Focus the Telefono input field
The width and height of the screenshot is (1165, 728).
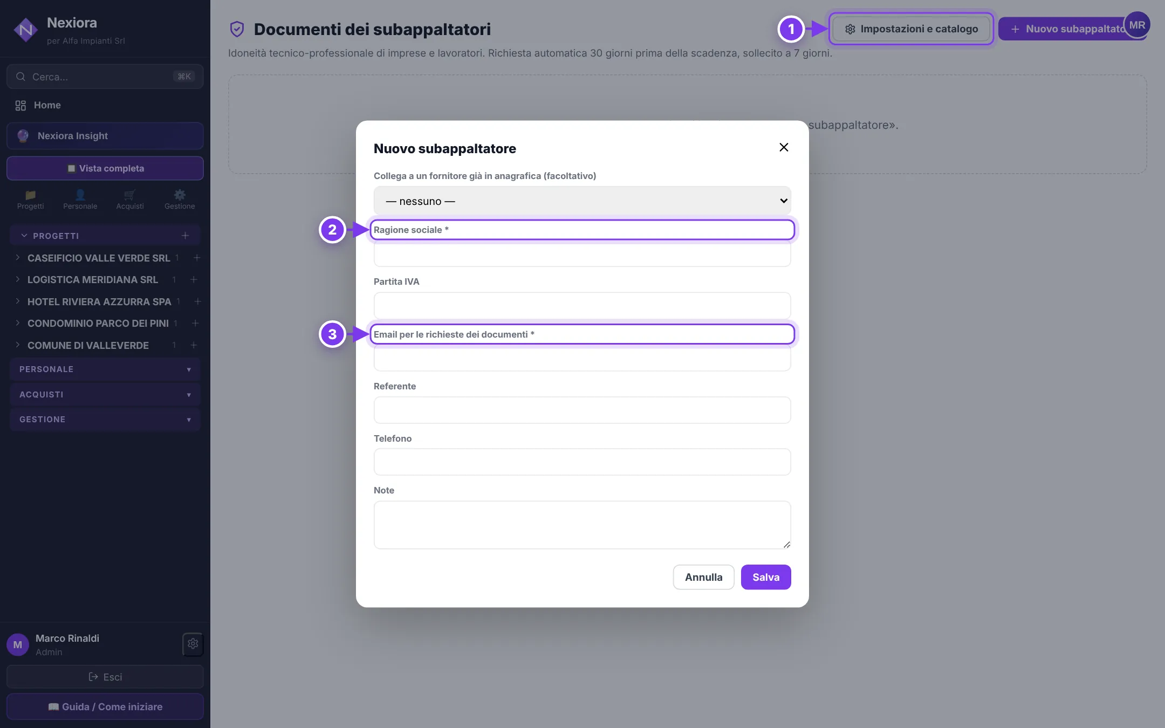click(582, 462)
